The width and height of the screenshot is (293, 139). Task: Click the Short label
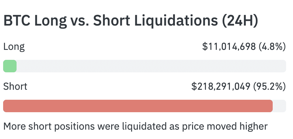(15, 86)
